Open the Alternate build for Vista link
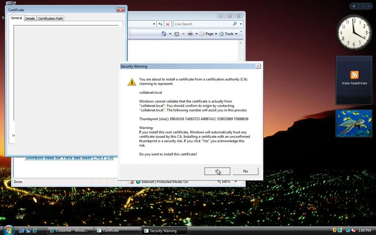 pos(69,158)
